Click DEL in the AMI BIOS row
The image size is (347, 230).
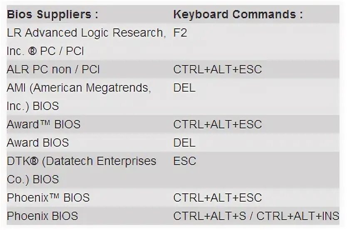pos(184,88)
